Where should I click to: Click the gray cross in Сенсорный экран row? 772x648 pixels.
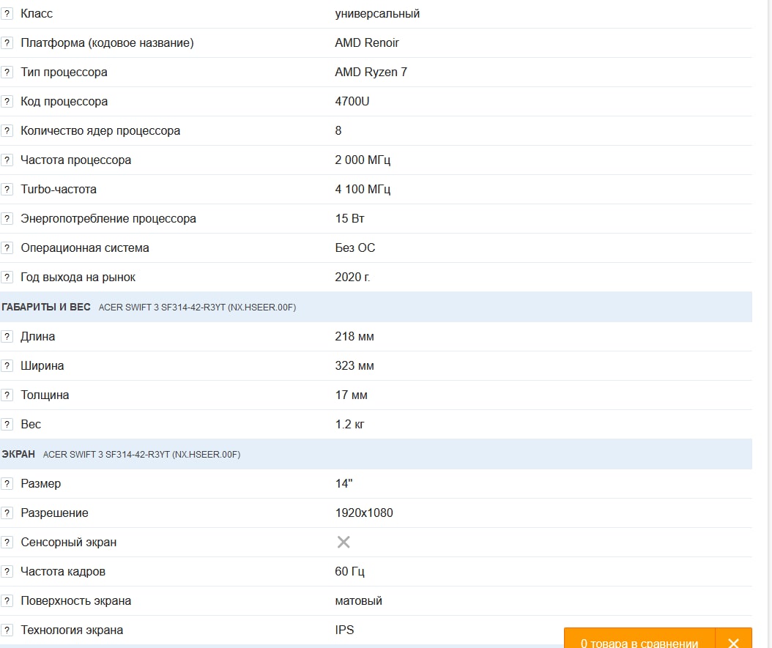344,543
